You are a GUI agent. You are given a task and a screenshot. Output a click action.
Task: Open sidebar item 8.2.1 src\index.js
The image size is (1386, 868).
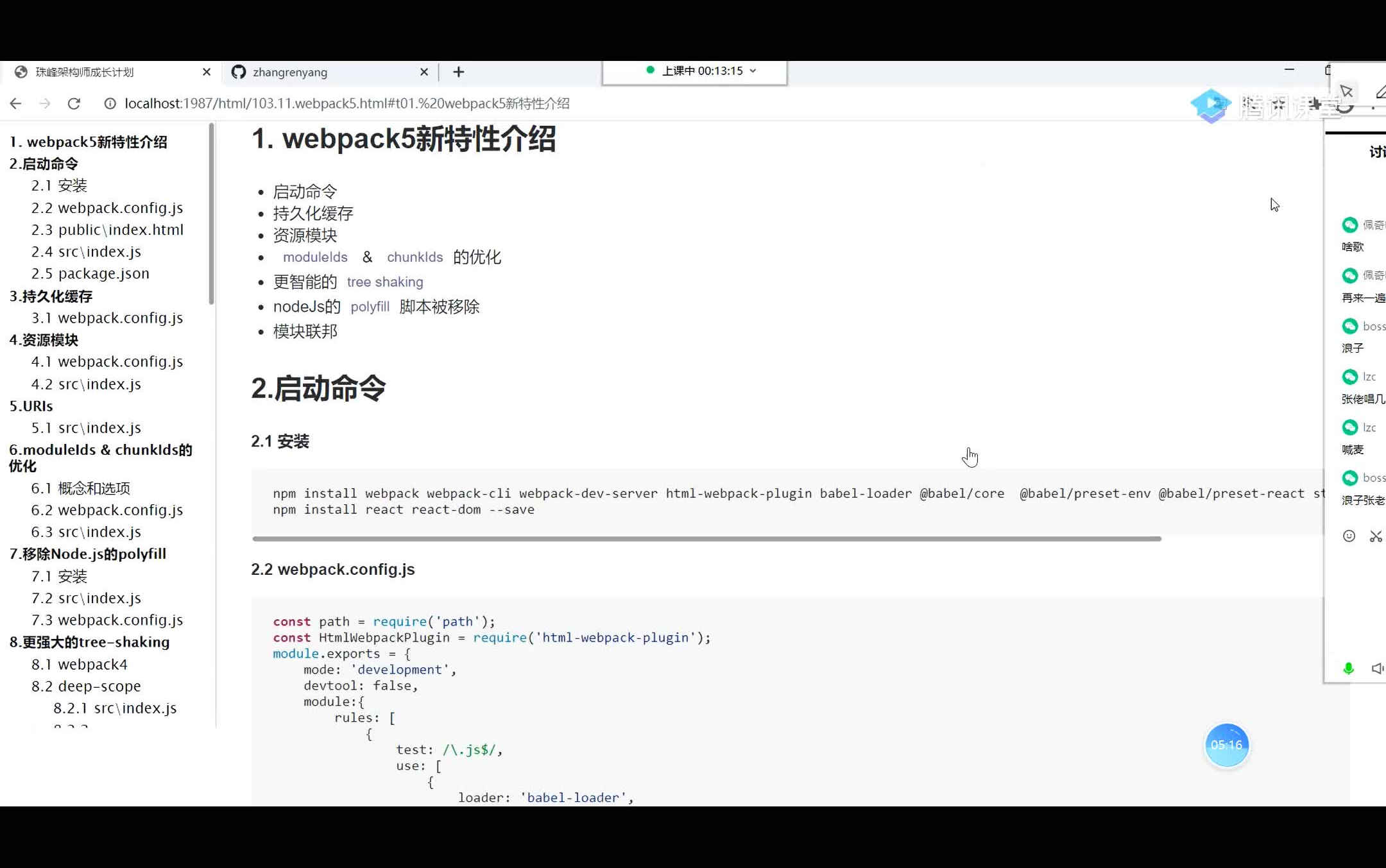[115, 708]
